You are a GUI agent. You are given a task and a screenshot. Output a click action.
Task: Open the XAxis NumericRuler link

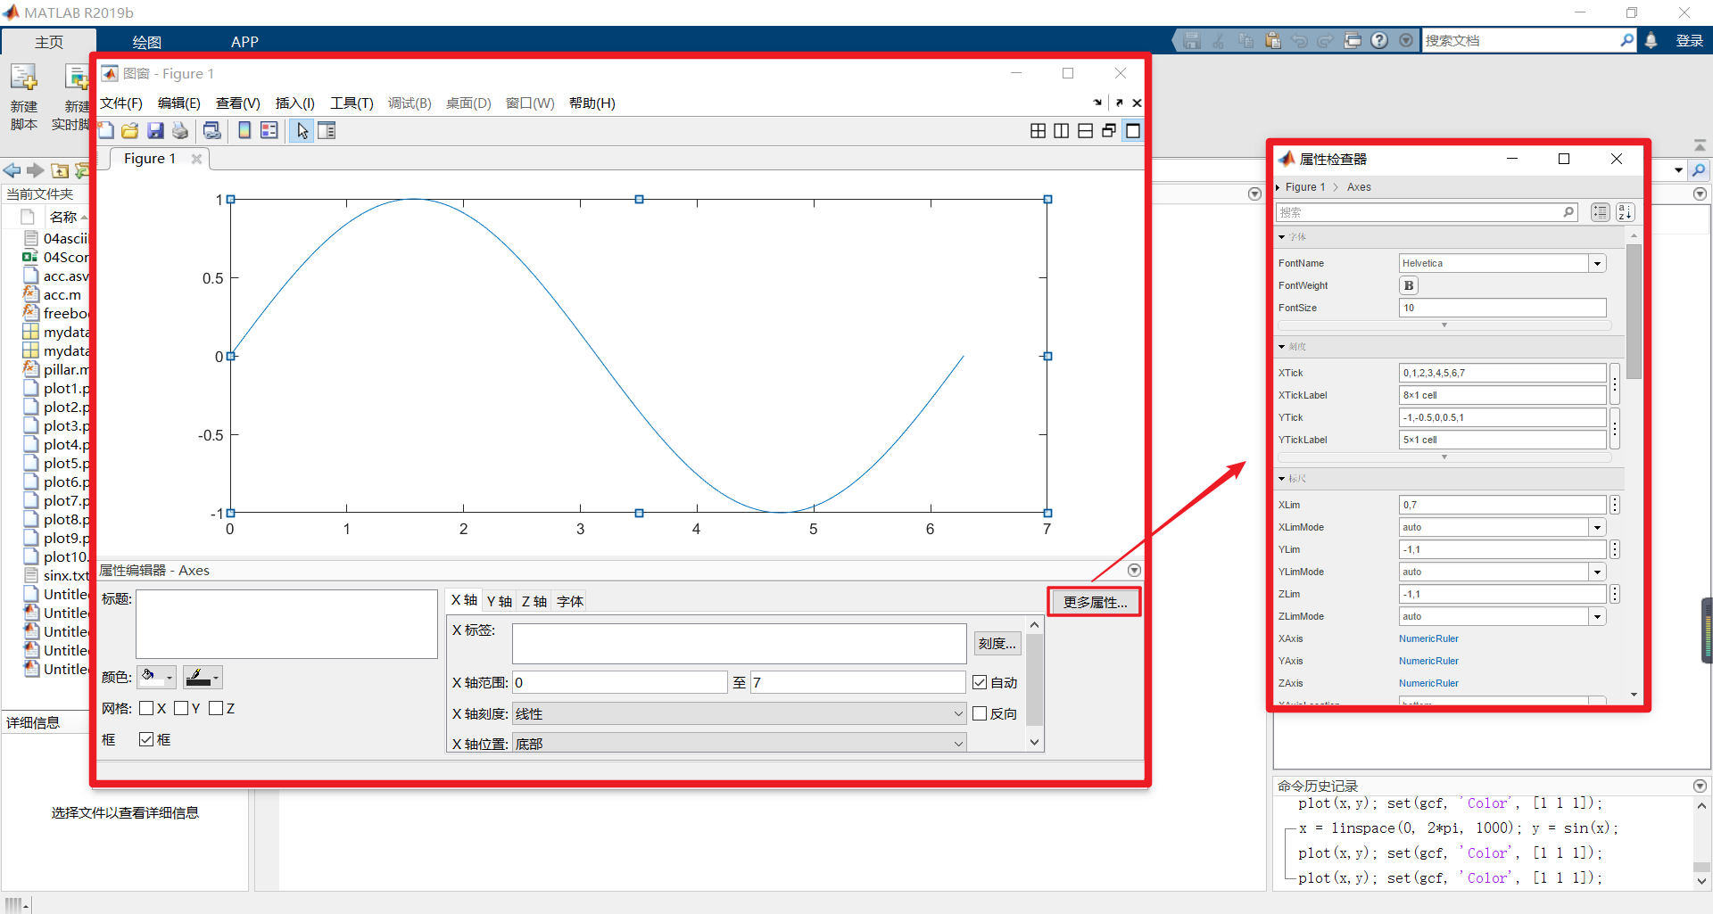point(1428,638)
